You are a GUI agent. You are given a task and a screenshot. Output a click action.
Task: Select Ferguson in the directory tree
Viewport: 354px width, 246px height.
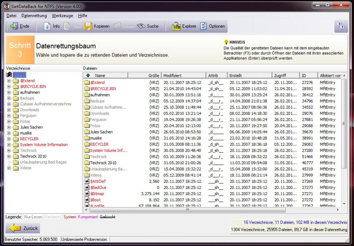click(x=28, y=115)
